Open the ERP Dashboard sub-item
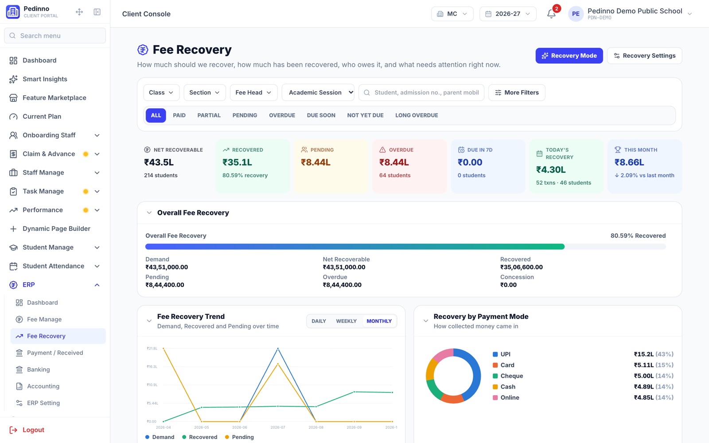The height and width of the screenshot is (443, 709). tap(58, 303)
